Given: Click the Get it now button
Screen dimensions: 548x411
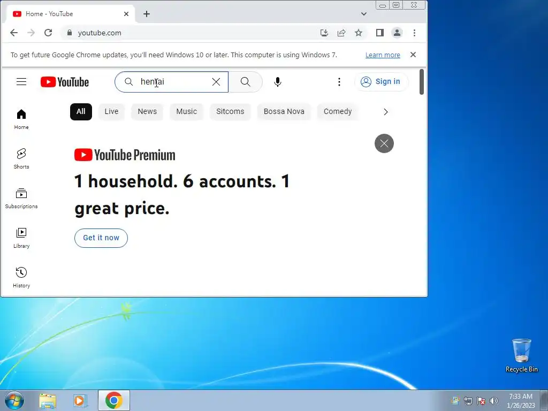Looking at the screenshot, I should click(x=101, y=238).
